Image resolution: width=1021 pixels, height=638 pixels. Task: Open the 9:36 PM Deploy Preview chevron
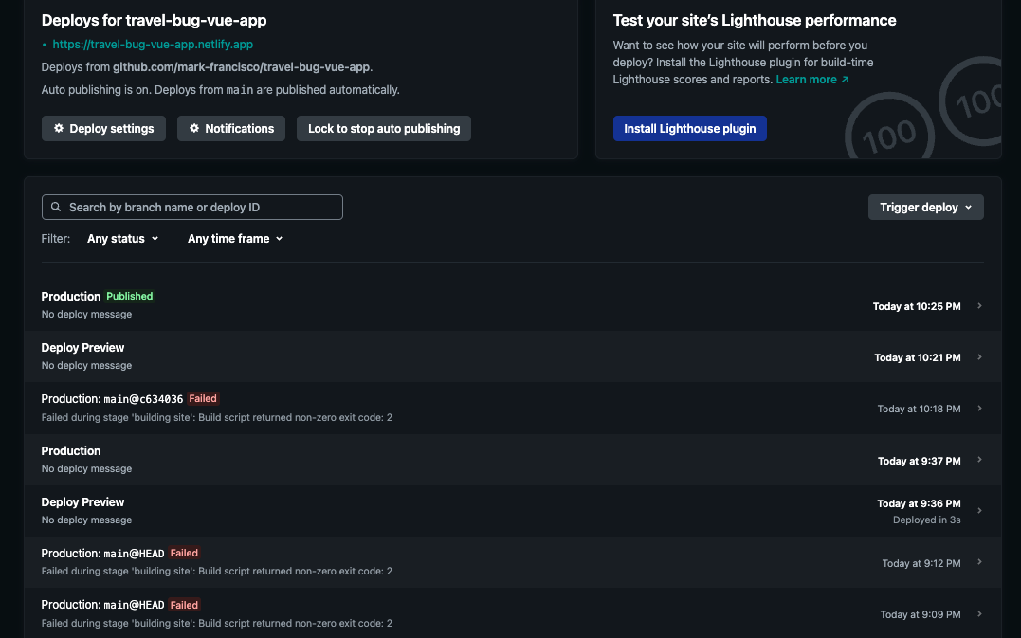[979, 511]
